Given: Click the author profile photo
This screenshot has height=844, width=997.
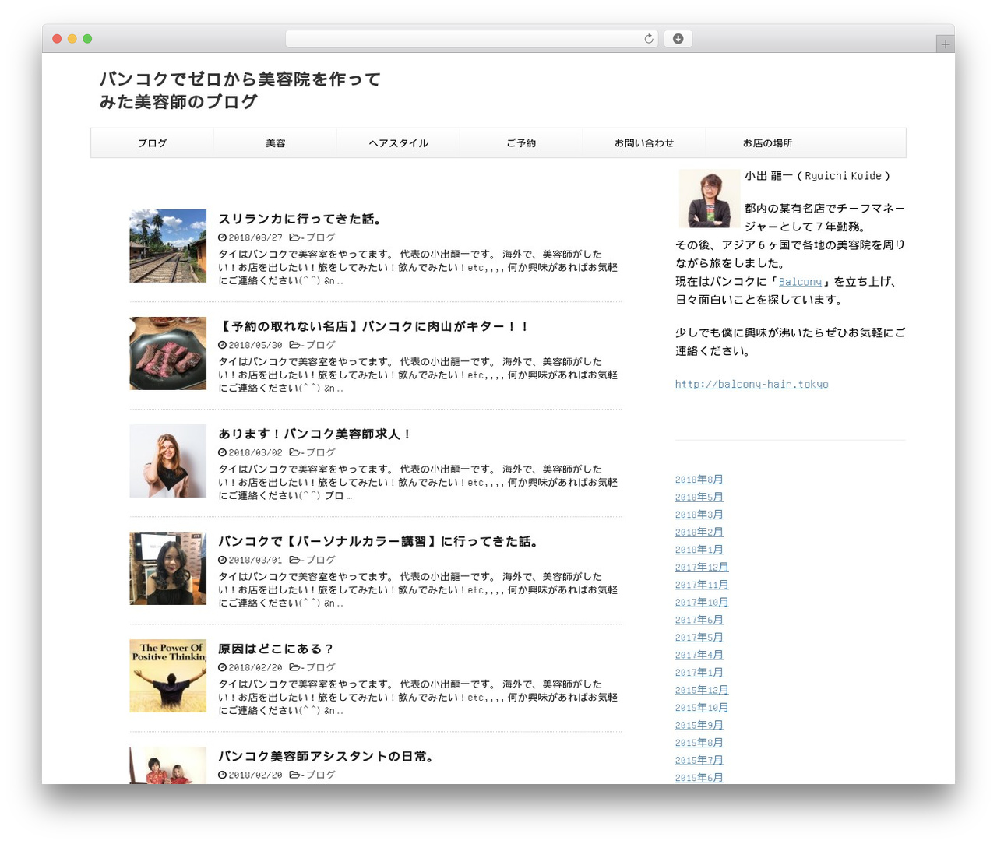Looking at the screenshot, I should [x=710, y=199].
